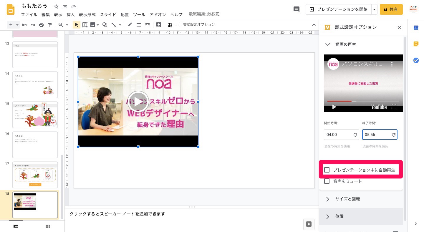
Task: Open the 挿入 menu
Action: point(71,14)
